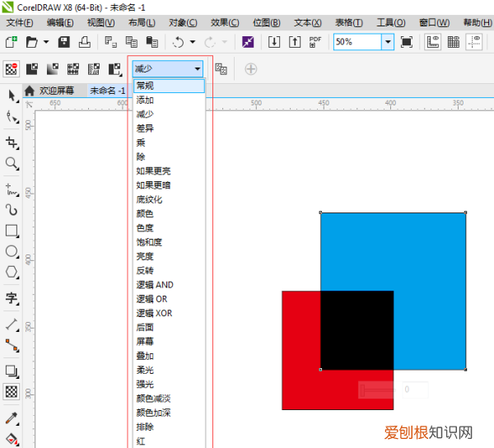Enable the no-transparency button in property bar
Screen dimensions: 494x448
(x=12, y=69)
